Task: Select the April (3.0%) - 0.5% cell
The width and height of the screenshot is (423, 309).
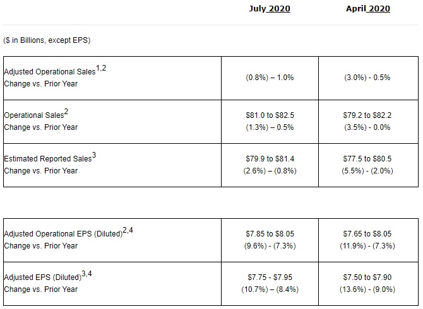Action: pyautogui.click(x=367, y=78)
